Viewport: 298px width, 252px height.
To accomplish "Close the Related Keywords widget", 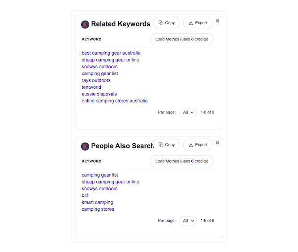I will coord(217,21).
